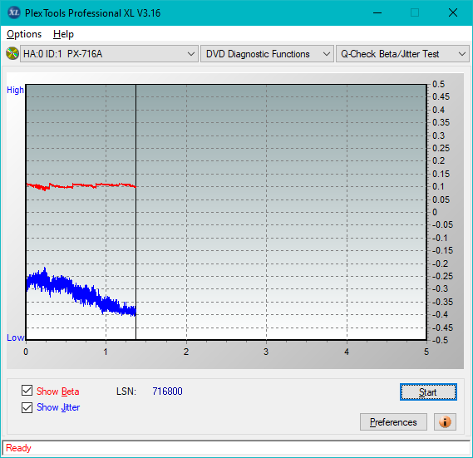This screenshot has height=458, width=473.
Task: Open the Help menu
Action: (63, 34)
